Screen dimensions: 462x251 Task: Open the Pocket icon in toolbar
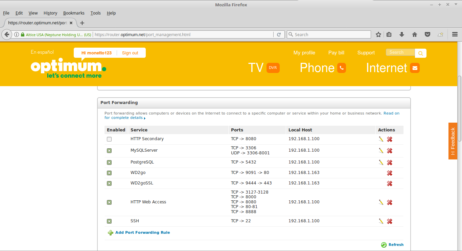point(428,34)
